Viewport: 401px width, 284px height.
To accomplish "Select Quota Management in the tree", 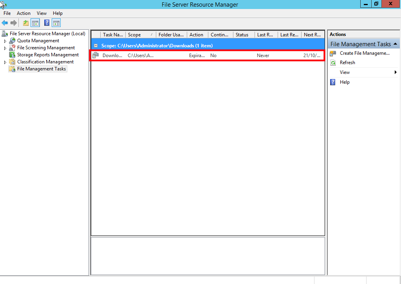I will [x=38, y=41].
